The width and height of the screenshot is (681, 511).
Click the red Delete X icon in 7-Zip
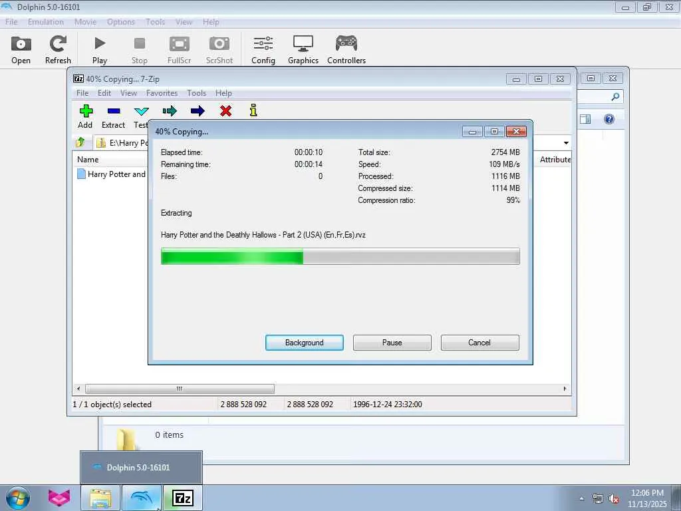[226, 111]
